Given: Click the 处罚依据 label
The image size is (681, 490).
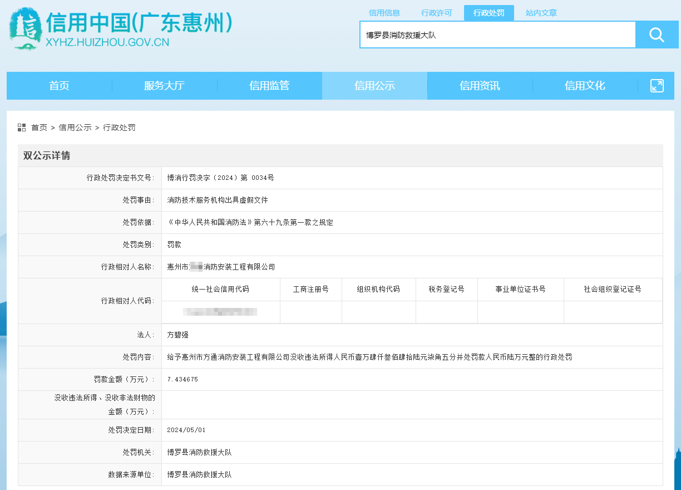Looking at the screenshot, I should 139,223.
